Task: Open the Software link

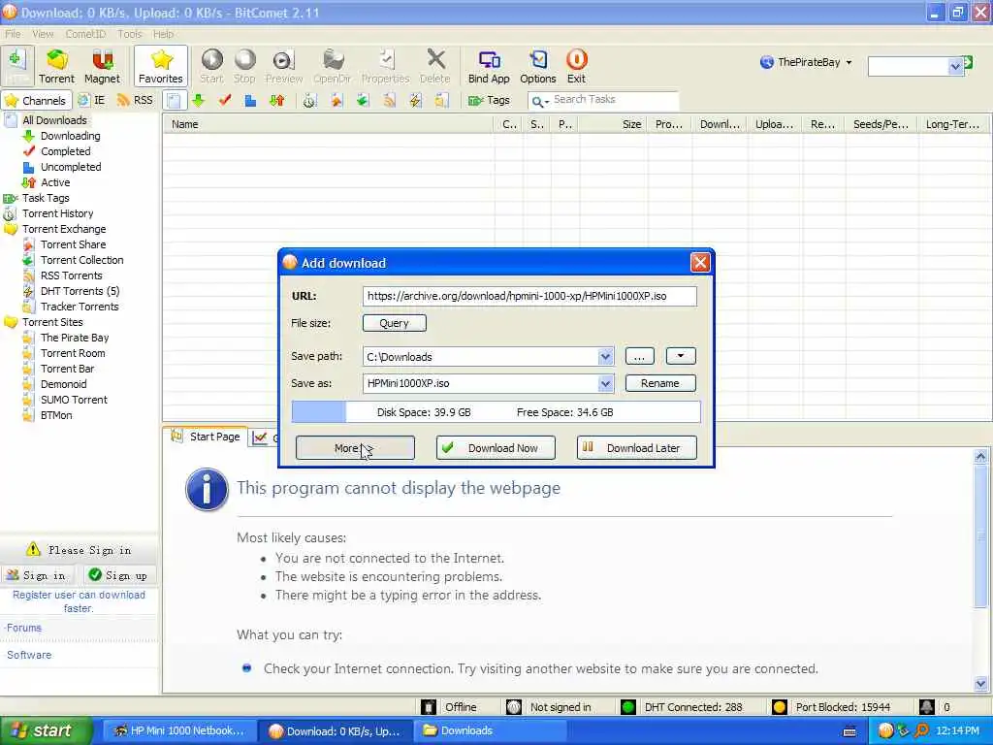Action: (x=29, y=655)
